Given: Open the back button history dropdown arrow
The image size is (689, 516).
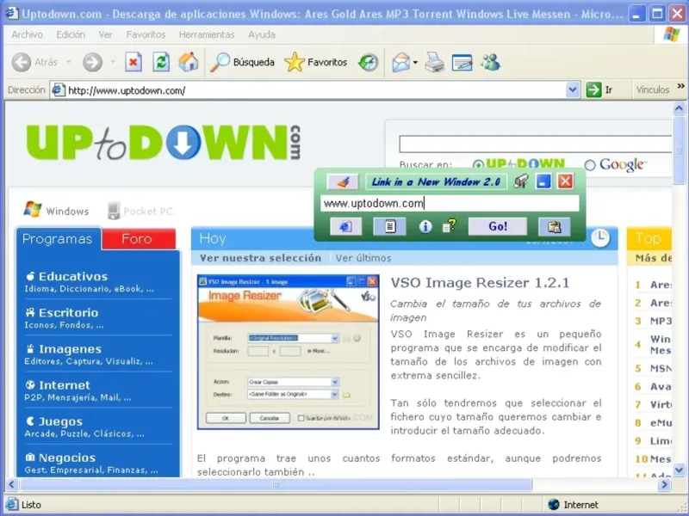Looking at the screenshot, I should (x=69, y=62).
